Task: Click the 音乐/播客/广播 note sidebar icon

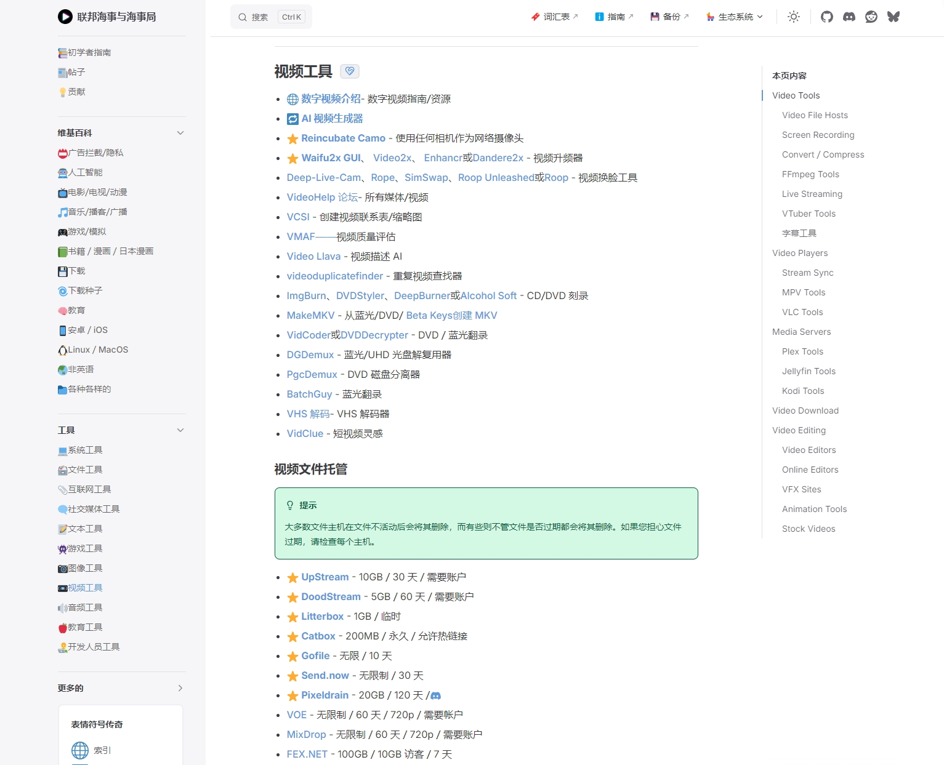Action: pos(63,212)
